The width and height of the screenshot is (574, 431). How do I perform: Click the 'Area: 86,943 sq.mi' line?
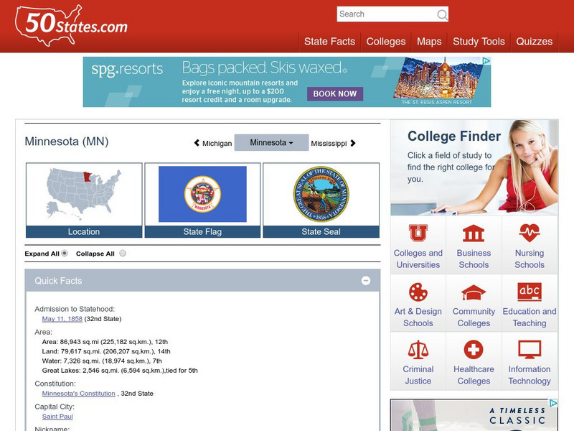(x=105, y=342)
